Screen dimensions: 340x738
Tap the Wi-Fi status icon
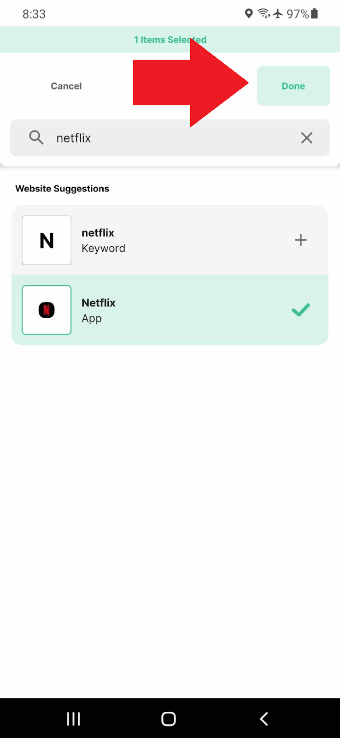pos(264,13)
